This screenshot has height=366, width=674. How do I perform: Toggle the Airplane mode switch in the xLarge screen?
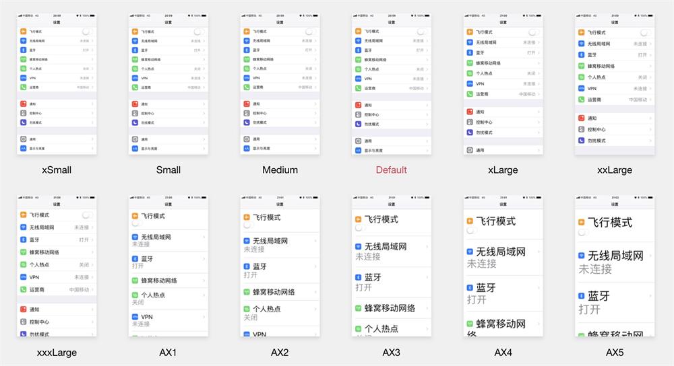[533, 32]
